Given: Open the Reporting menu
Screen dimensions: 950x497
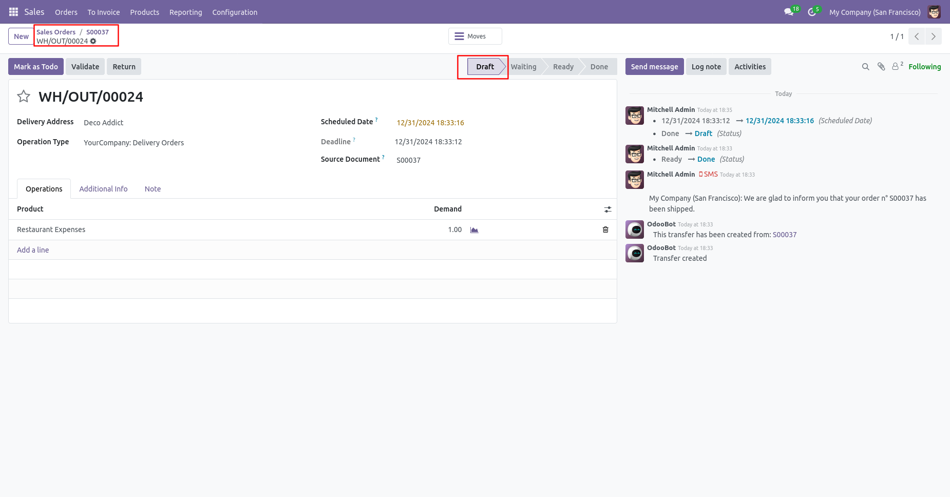Looking at the screenshot, I should point(186,12).
